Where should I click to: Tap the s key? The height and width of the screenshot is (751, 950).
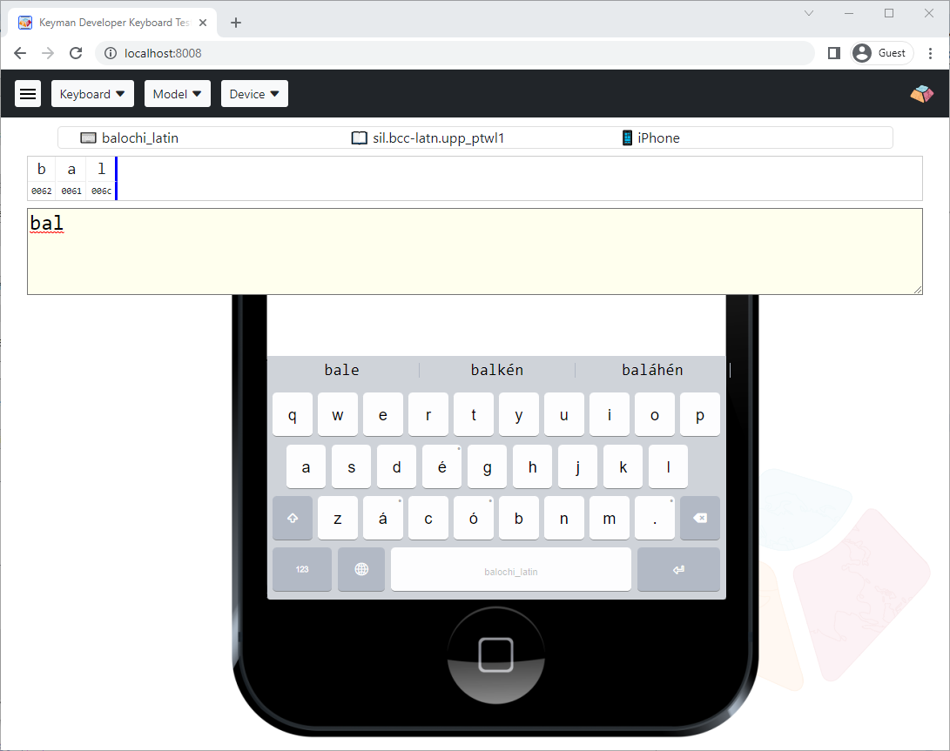[x=352, y=467]
